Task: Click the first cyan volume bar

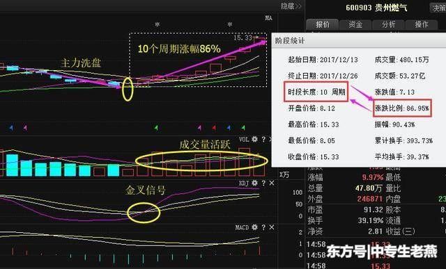Action: pyautogui.click(x=12, y=165)
